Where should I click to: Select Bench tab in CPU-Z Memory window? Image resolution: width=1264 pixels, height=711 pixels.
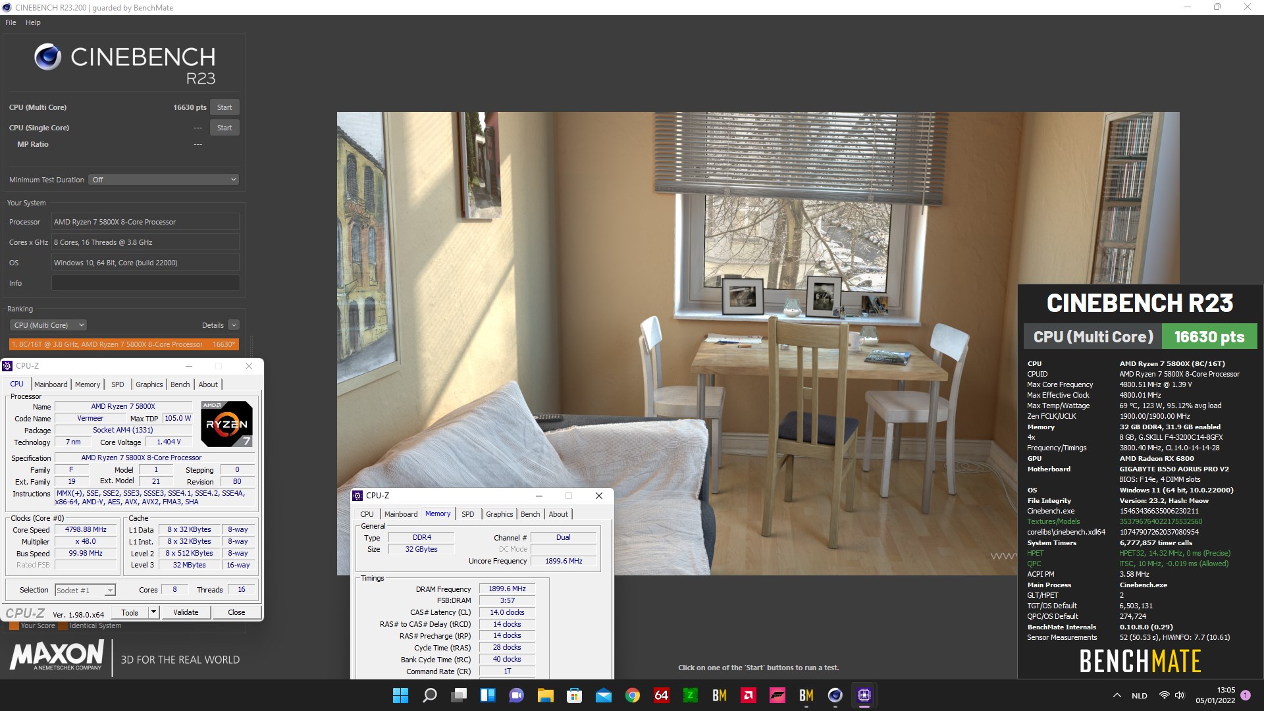pos(530,514)
